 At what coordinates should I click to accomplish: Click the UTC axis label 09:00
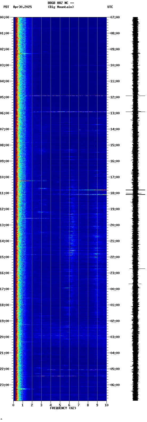coord(115,49)
